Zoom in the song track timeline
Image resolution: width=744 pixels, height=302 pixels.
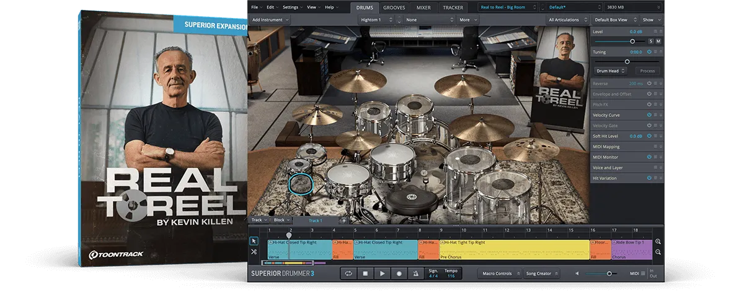(x=658, y=241)
